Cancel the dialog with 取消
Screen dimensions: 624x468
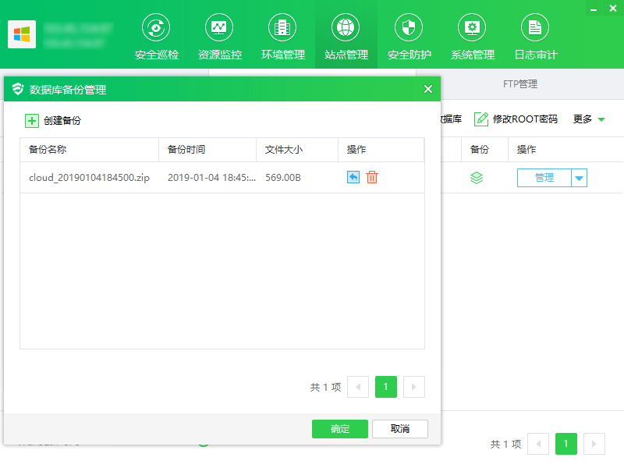(x=400, y=428)
